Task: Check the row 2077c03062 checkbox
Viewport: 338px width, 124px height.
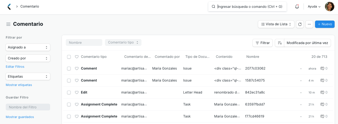Action: tap(69, 69)
